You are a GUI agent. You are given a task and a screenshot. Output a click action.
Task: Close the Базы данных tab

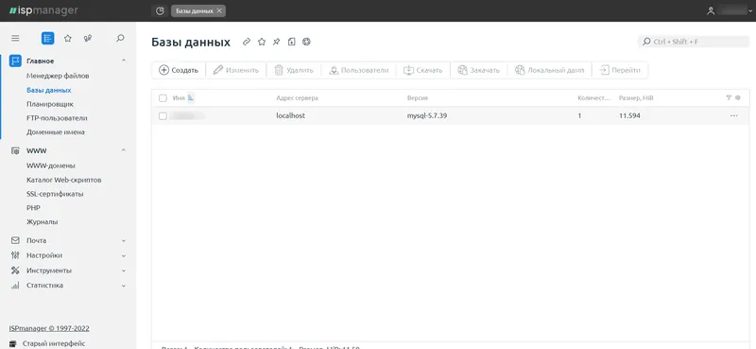click(219, 10)
